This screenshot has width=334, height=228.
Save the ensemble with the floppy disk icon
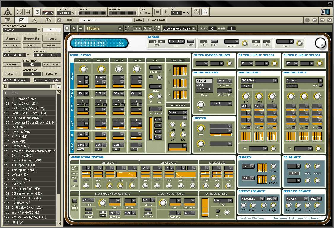tap(28, 12)
